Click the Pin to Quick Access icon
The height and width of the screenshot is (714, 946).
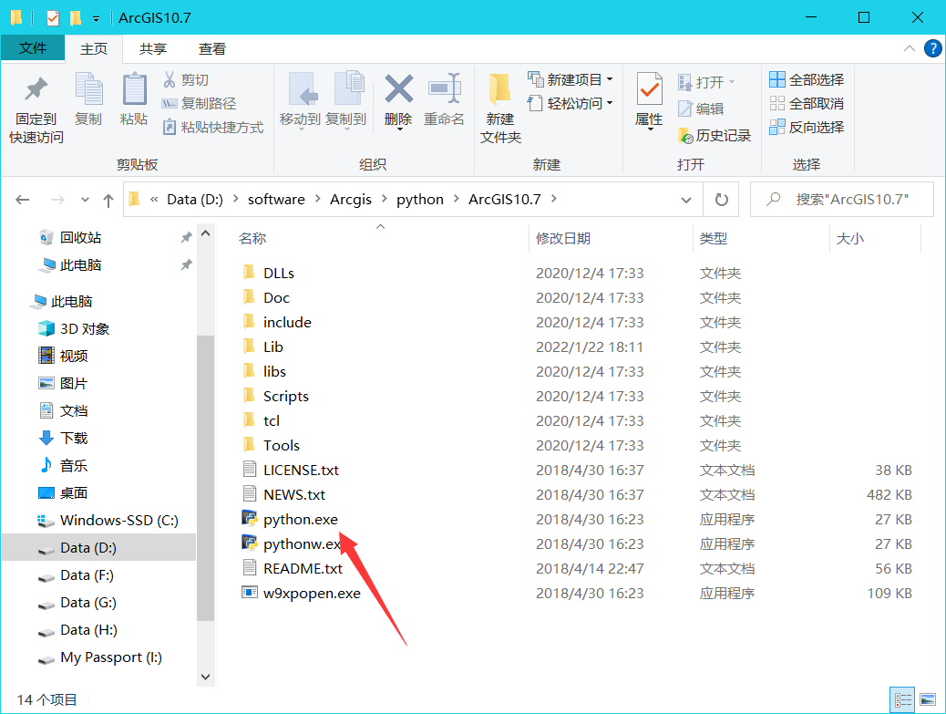point(36,91)
